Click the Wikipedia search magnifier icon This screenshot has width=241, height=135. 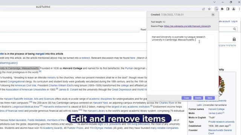tap(235, 29)
